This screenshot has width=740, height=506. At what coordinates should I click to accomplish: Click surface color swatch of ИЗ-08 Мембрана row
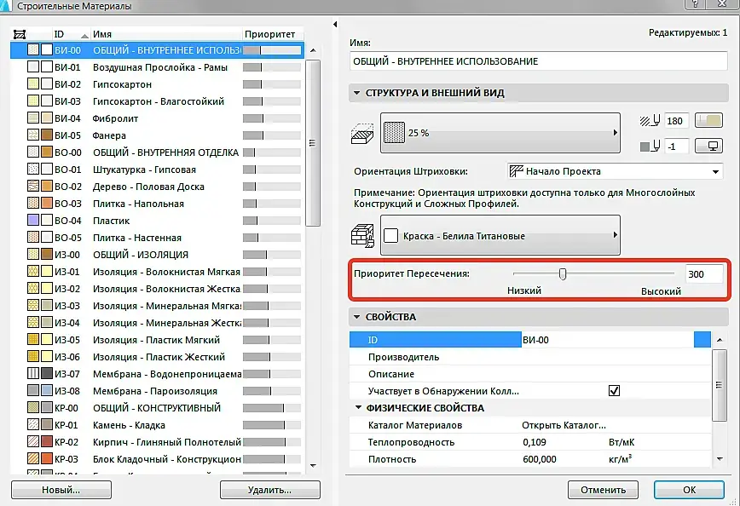47,391
